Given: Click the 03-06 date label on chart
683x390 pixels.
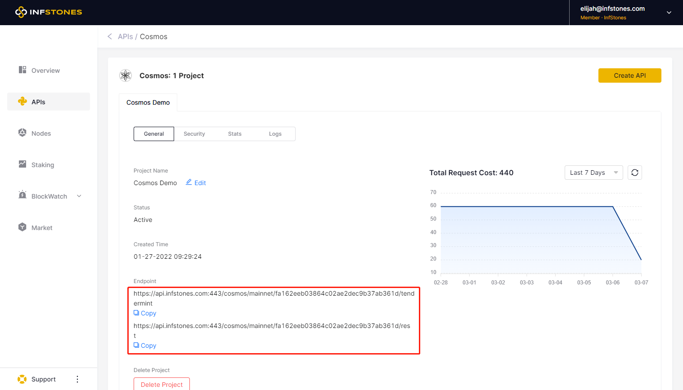Looking at the screenshot, I should 613,283.
